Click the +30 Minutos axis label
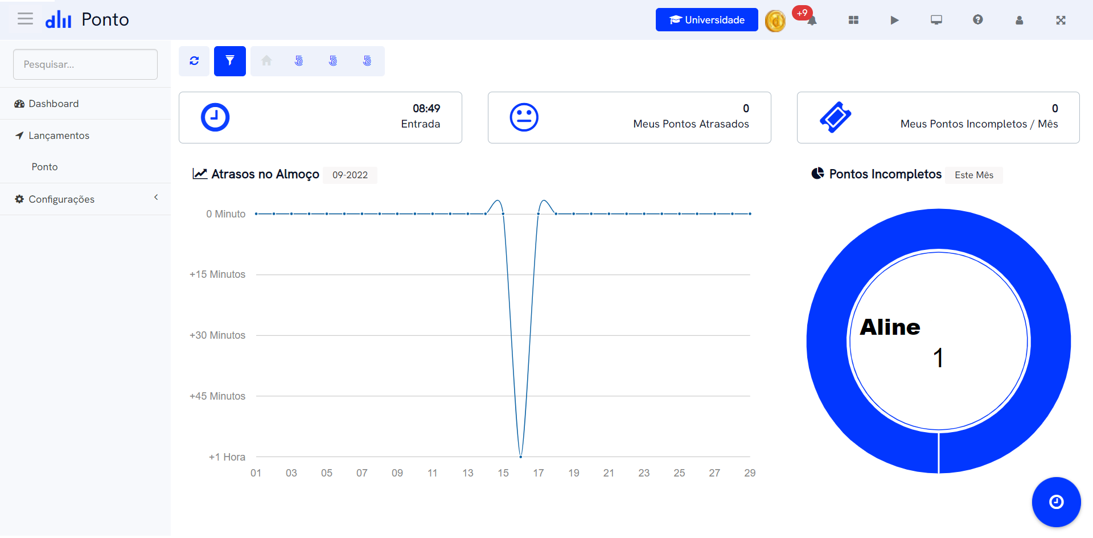This screenshot has width=1093, height=538. 217,335
